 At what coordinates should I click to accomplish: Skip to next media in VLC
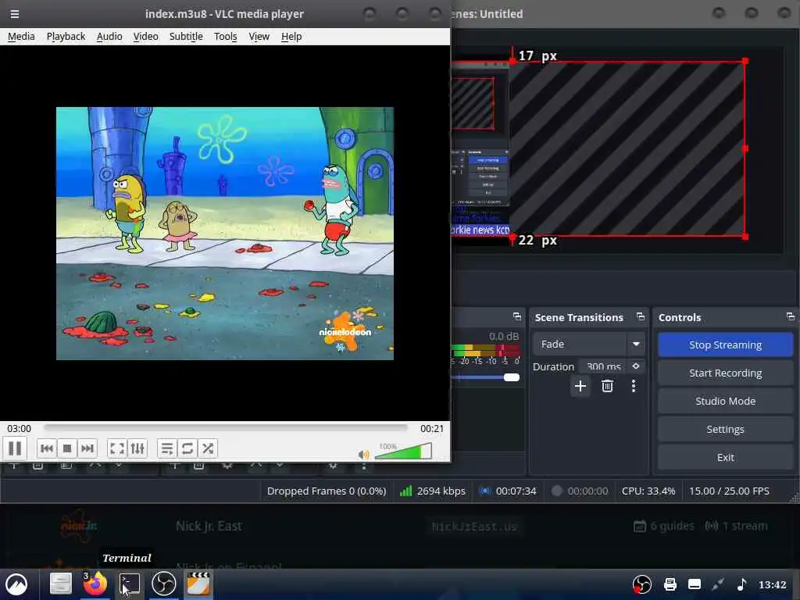point(87,448)
